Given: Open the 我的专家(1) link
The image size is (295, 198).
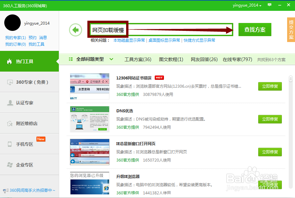Looking at the screenshot, I should (15, 38).
